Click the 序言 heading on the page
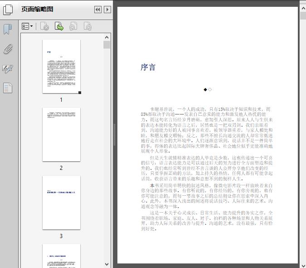The image size is (306, 268). coord(148,67)
